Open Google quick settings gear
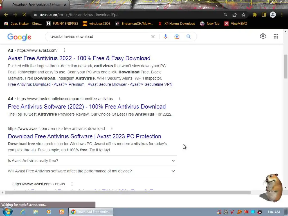288x216 pixels. (x=263, y=36)
